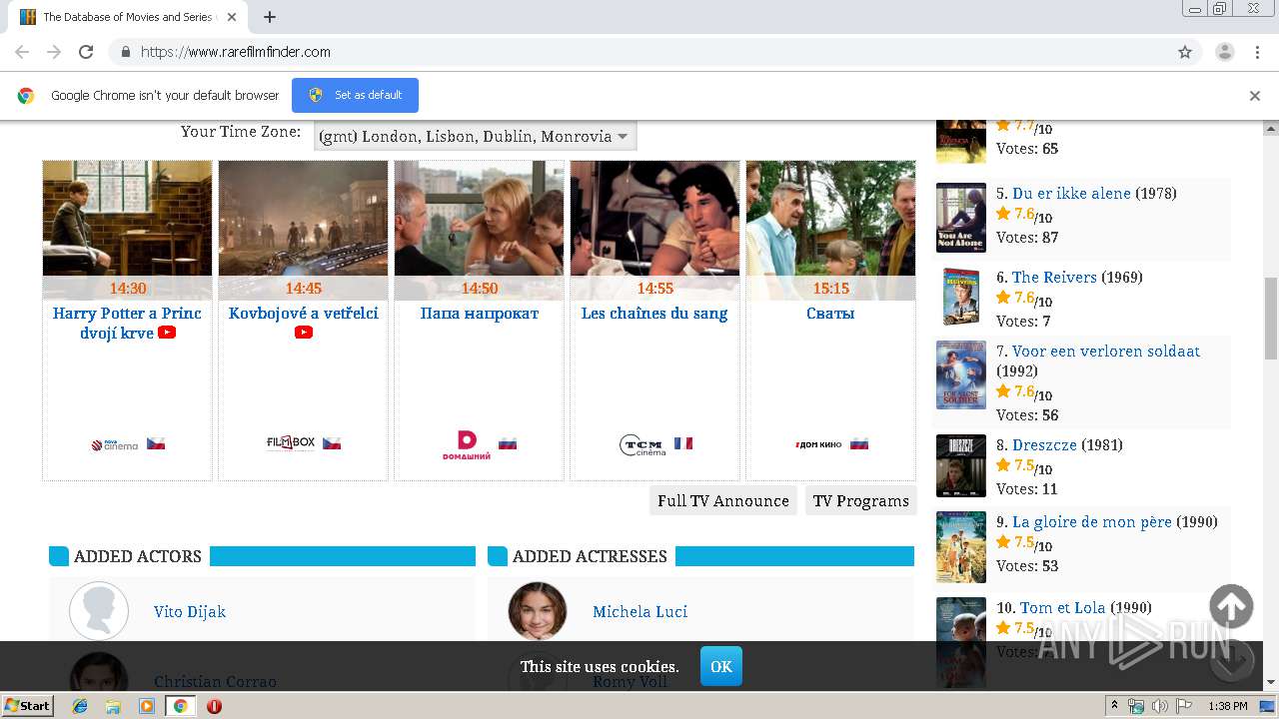Click the taskbar clock showing 1:38 PM
The width and height of the screenshot is (1279, 719).
pos(1227,706)
